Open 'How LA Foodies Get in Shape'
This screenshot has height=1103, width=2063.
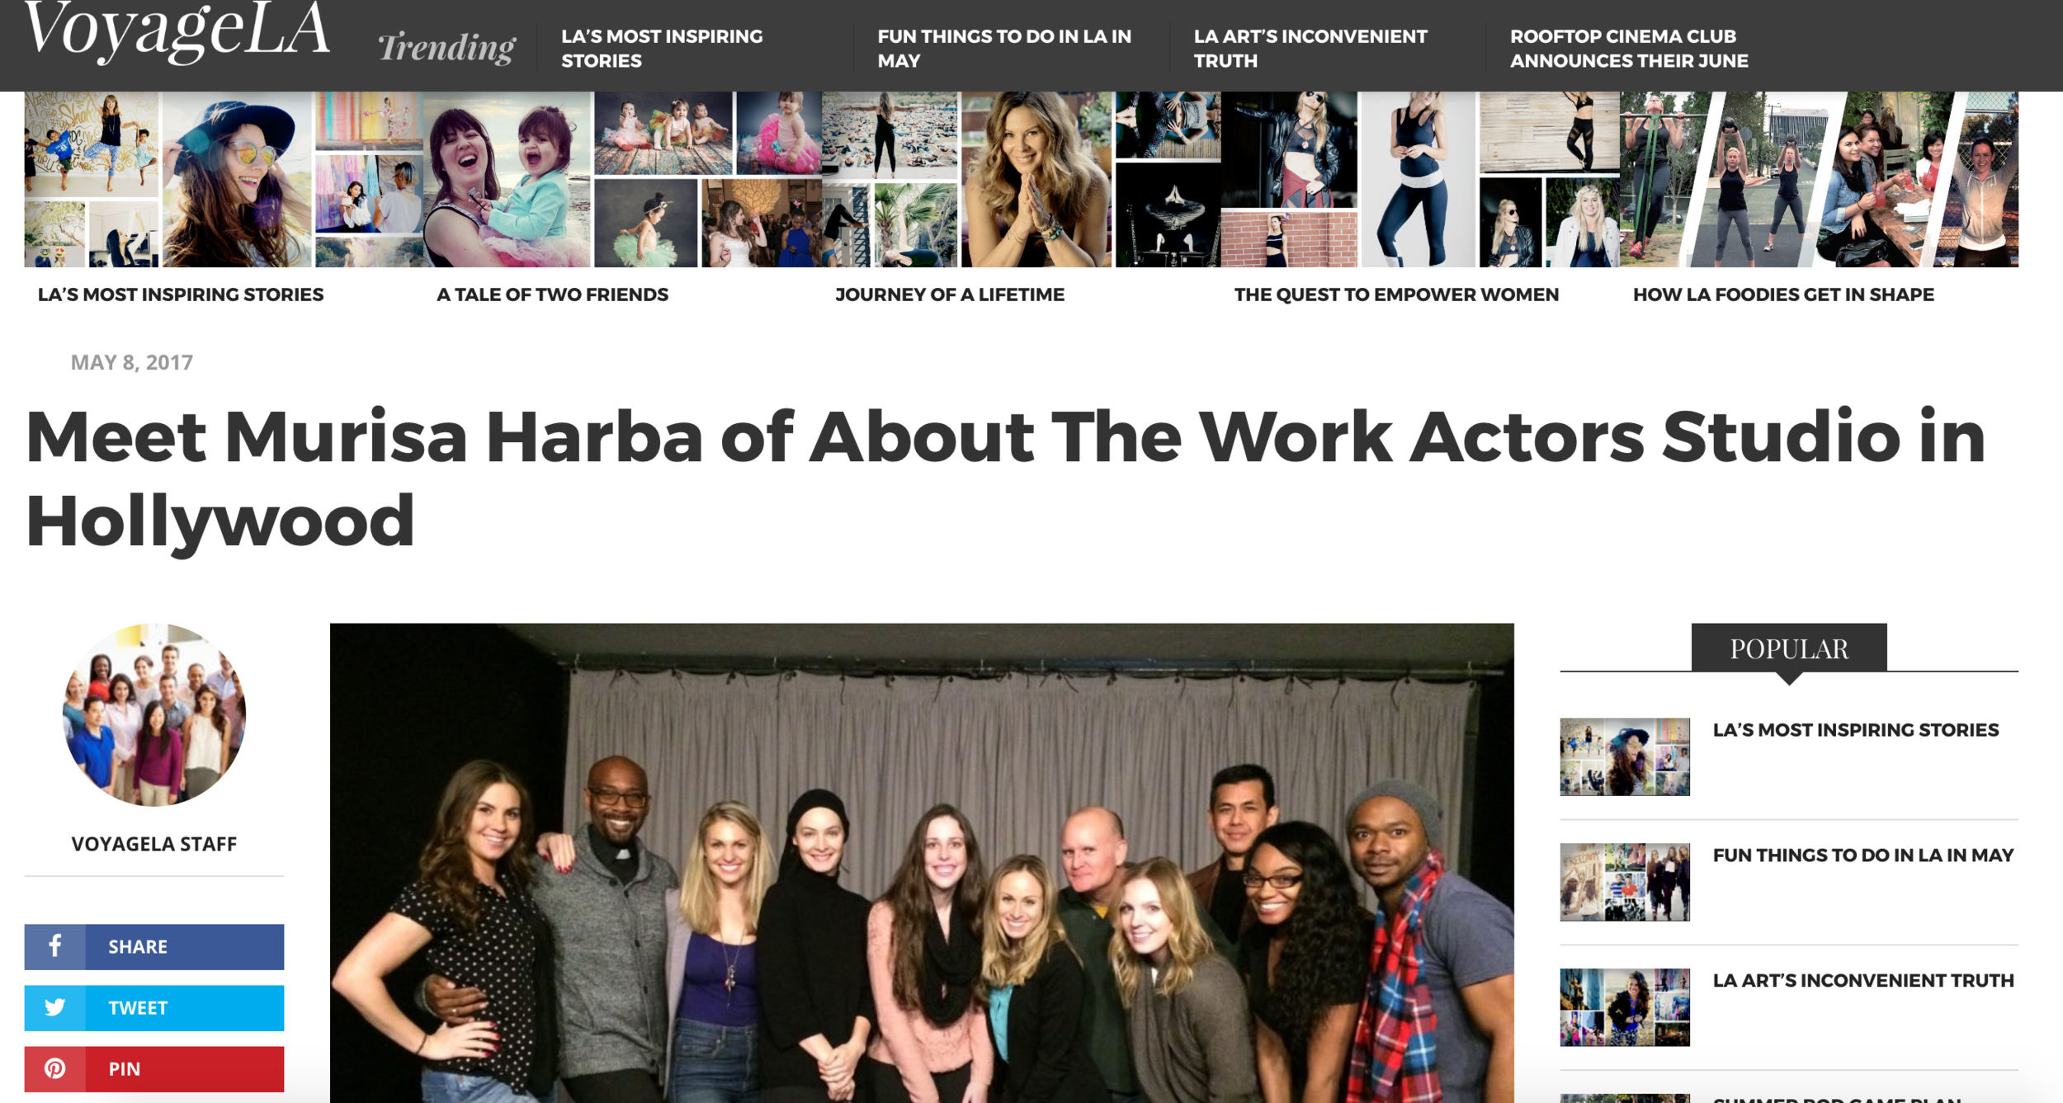1782,295
